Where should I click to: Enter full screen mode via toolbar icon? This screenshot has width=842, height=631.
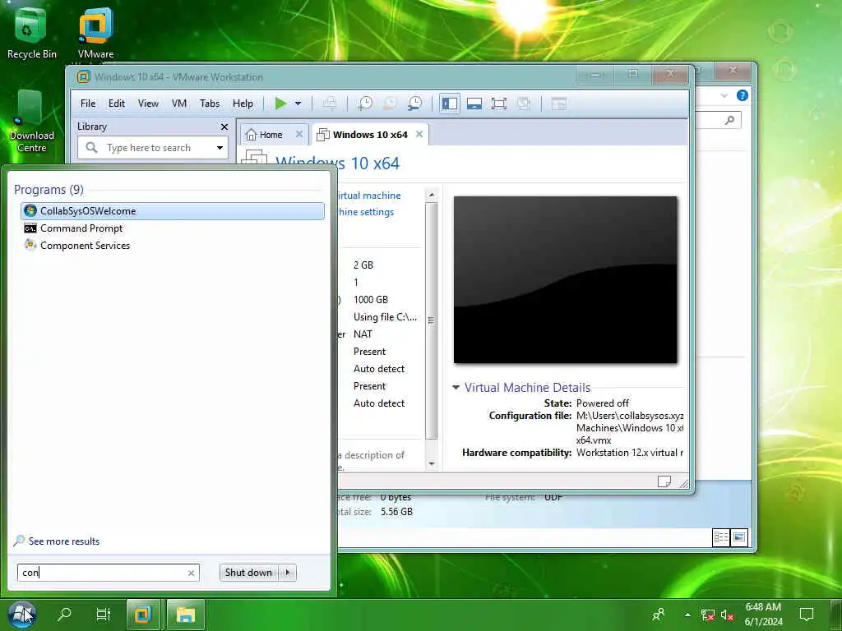point(499,104)
